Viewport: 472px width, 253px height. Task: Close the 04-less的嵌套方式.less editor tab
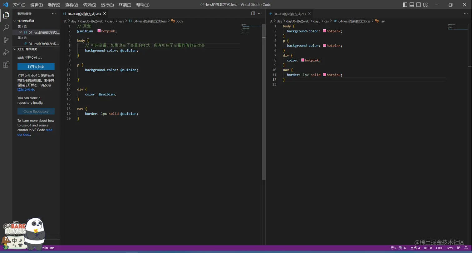pos(105,14)
